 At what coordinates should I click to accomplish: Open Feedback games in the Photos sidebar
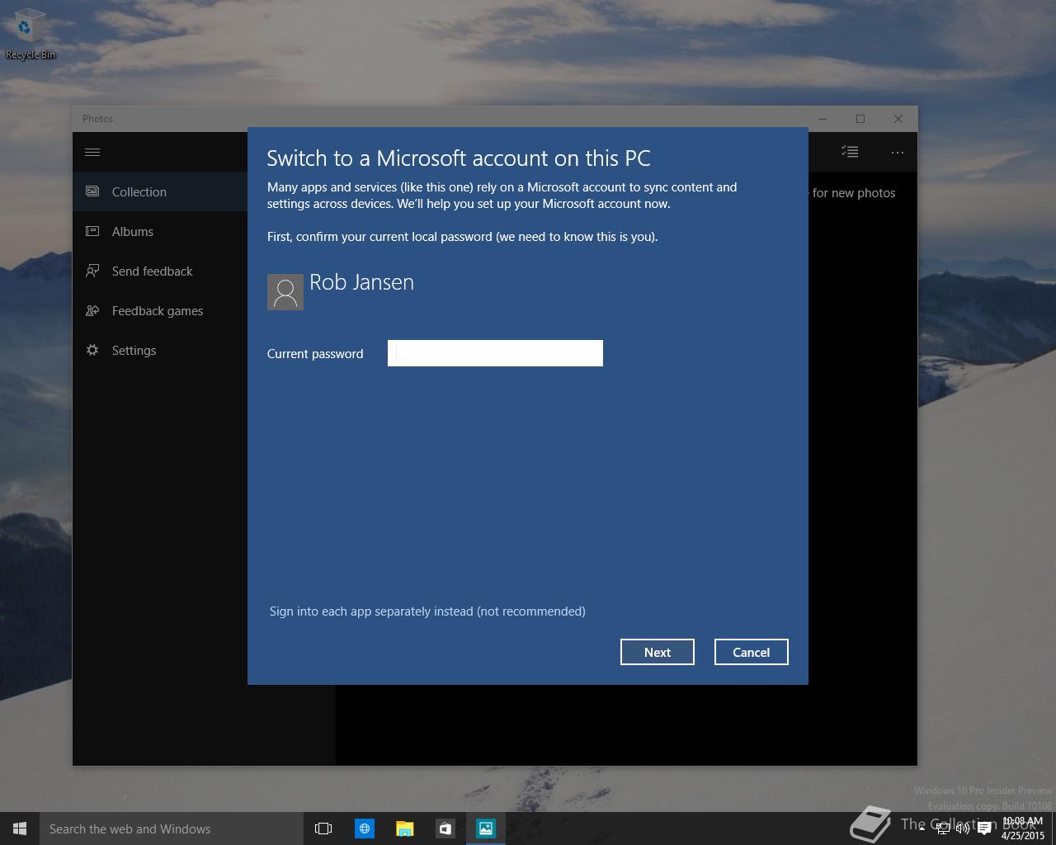160,310
